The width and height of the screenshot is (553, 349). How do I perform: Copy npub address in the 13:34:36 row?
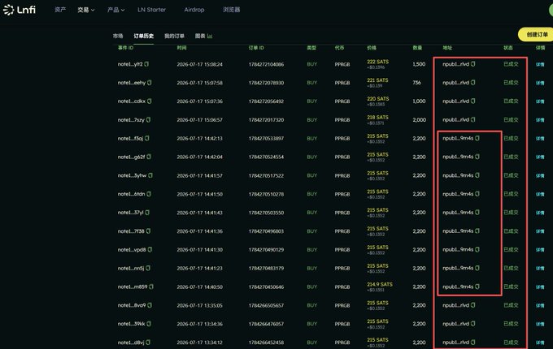click(x=473, y=324)
